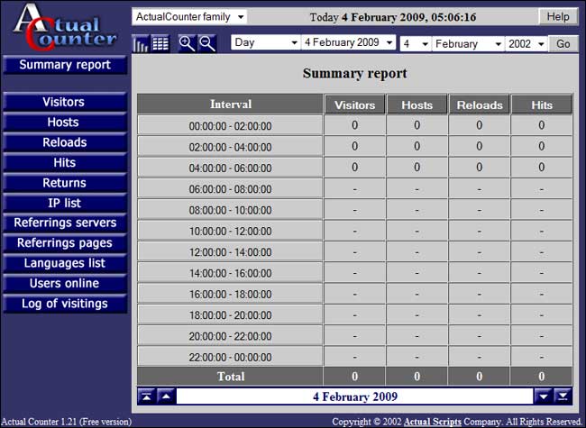The height and width of the screenshot is (428, 586).
Task: Expand the Day period dropdown
Action: coord(266,43)
